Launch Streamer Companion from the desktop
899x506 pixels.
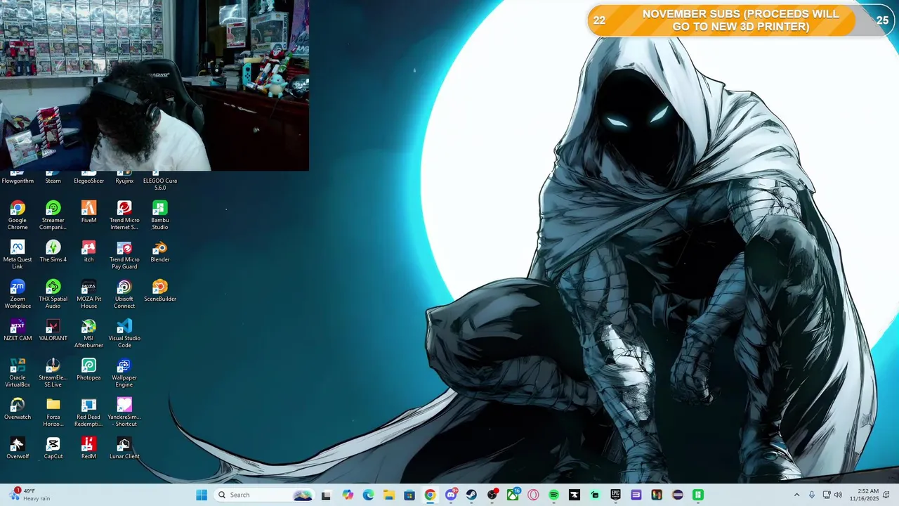click(53, 215)
